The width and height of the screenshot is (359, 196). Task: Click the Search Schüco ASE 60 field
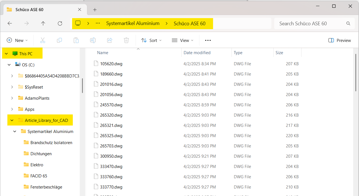coord(310,24)
